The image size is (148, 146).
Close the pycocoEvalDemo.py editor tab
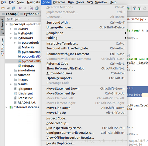click(146, 19)
